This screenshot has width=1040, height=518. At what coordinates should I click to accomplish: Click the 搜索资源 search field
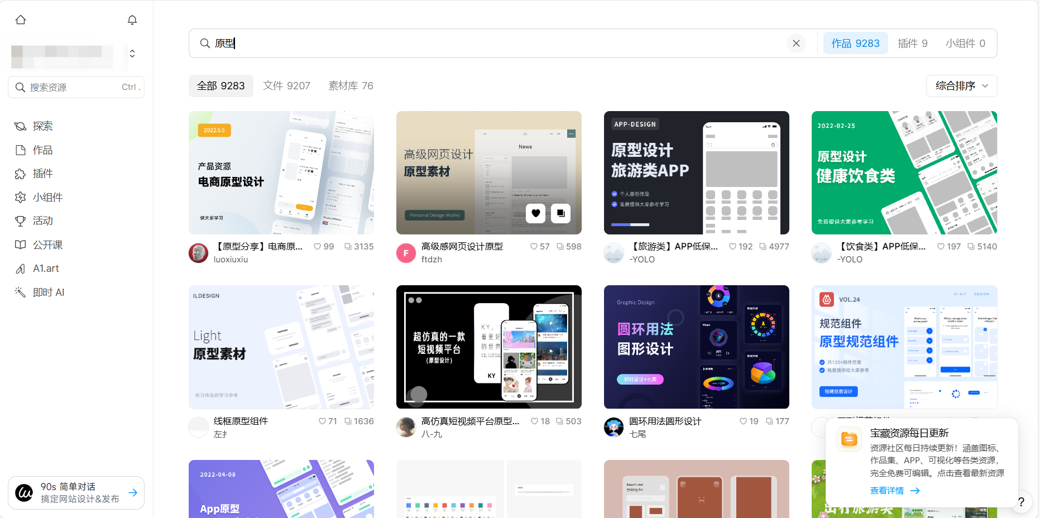click(x=76, y=87)
